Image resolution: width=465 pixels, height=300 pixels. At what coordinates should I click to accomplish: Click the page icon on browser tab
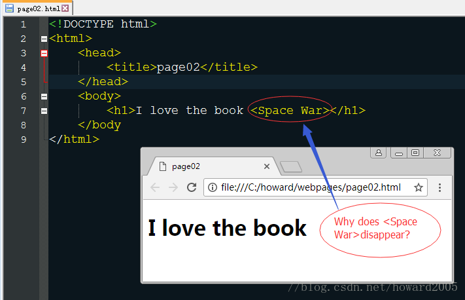(x=162, y=166)
